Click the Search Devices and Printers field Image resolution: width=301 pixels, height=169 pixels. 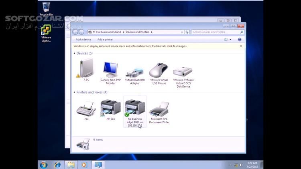coord(215,32)
